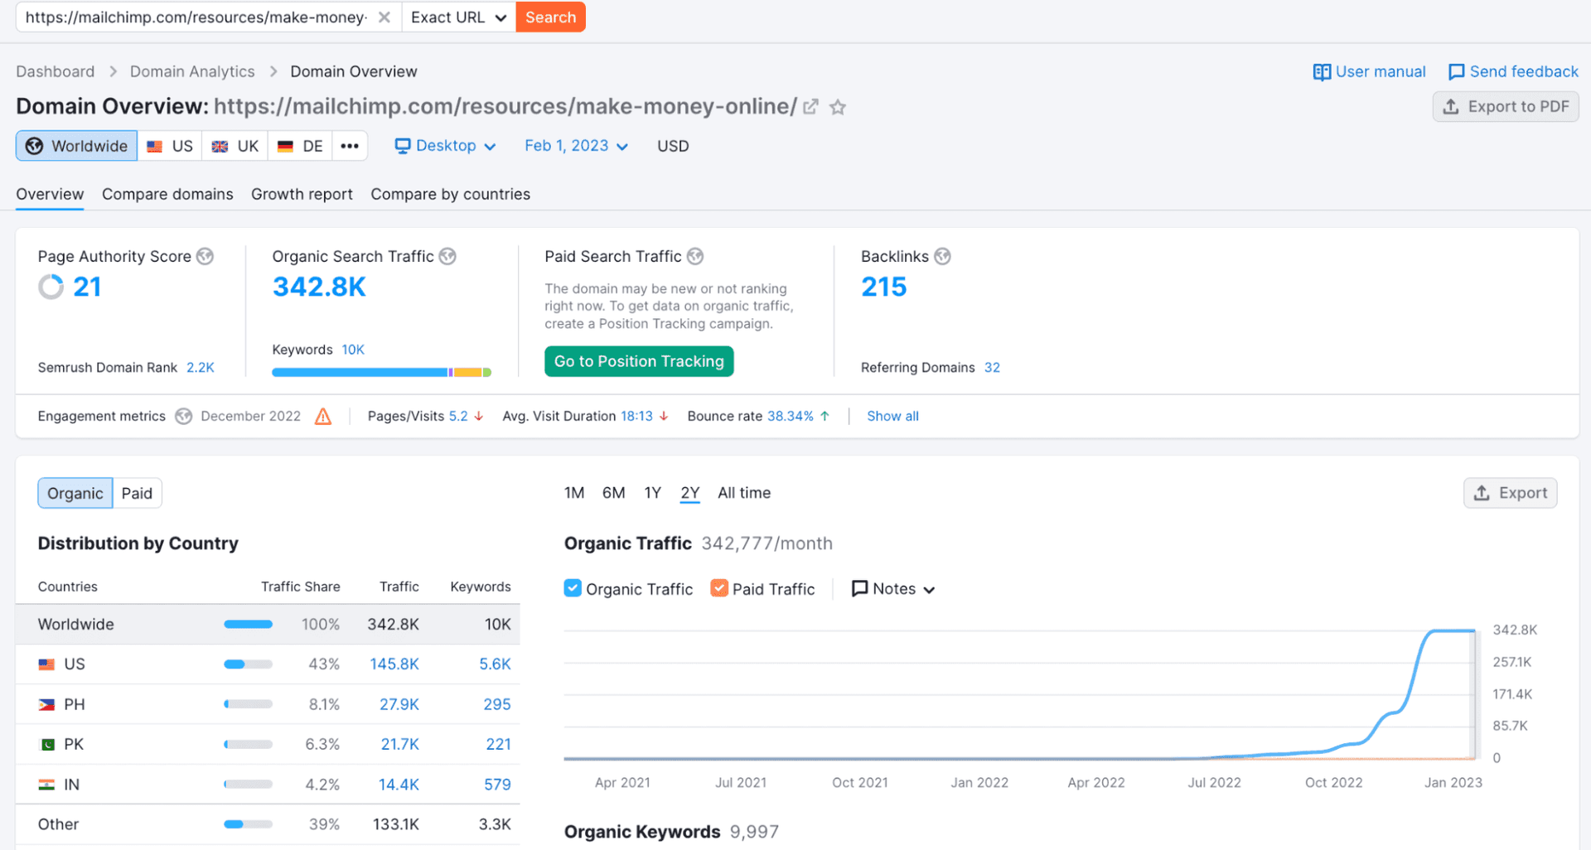This screenshot has height=850, width=1591.
Task: Click Bounce rate value 38.34%
Action: (x=791, y=416)
